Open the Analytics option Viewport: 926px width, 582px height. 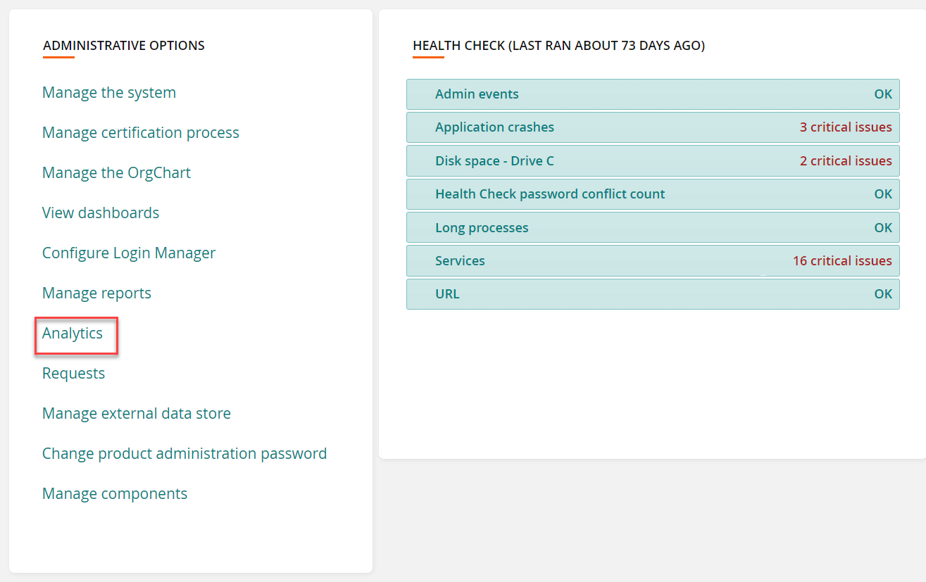coord(73,334)
